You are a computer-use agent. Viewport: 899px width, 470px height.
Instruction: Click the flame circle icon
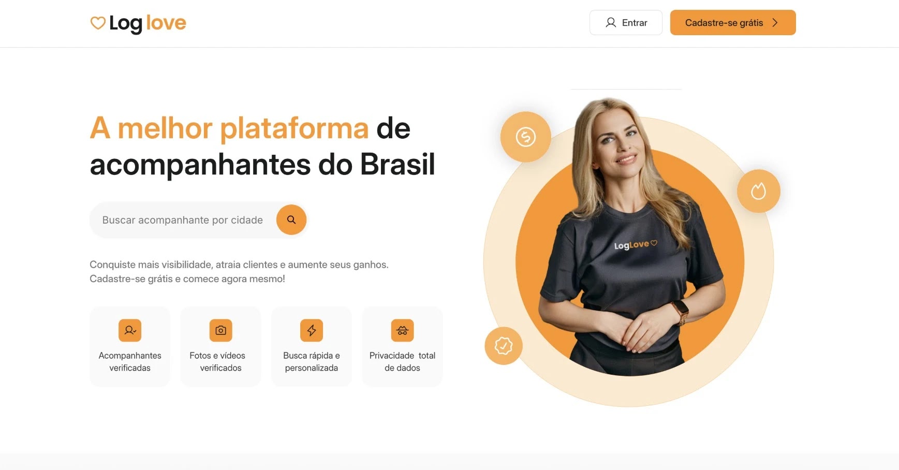point(758,191)
